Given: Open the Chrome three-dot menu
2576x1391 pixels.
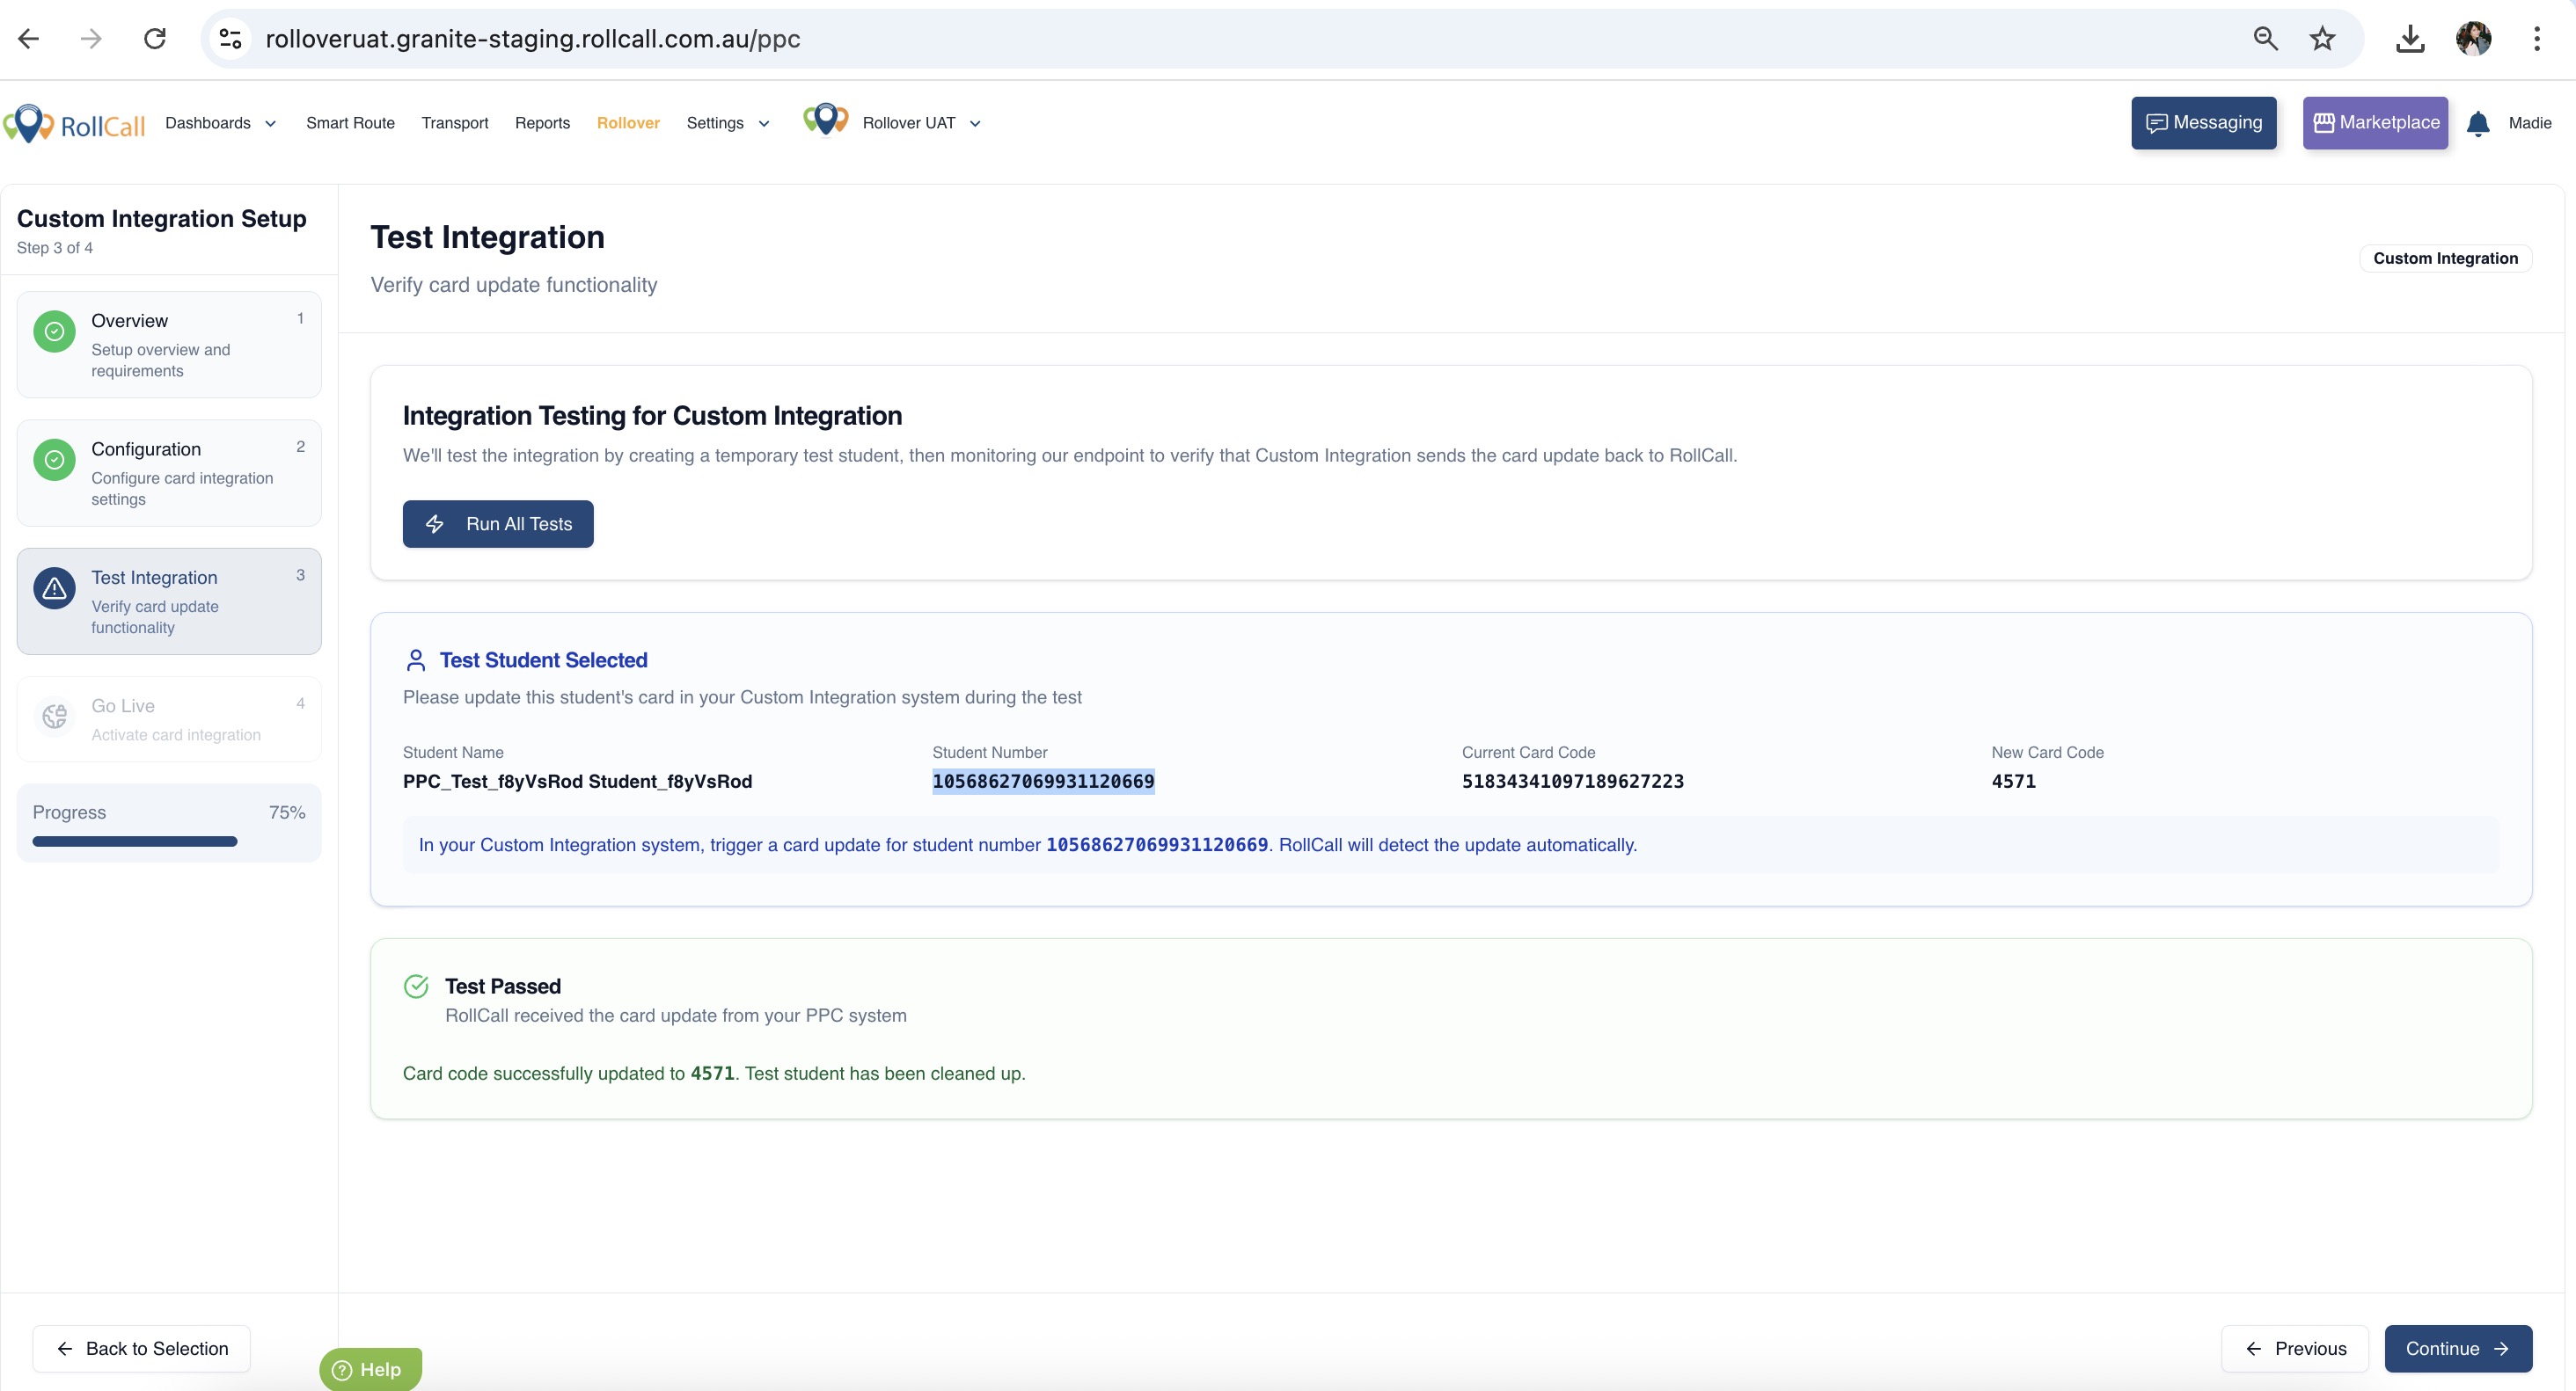Looking at the screenshot, I should [x=2536, y=39].
